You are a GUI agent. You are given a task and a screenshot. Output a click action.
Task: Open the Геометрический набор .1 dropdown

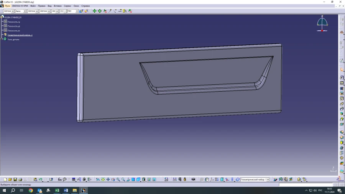(x=268, y=179)
